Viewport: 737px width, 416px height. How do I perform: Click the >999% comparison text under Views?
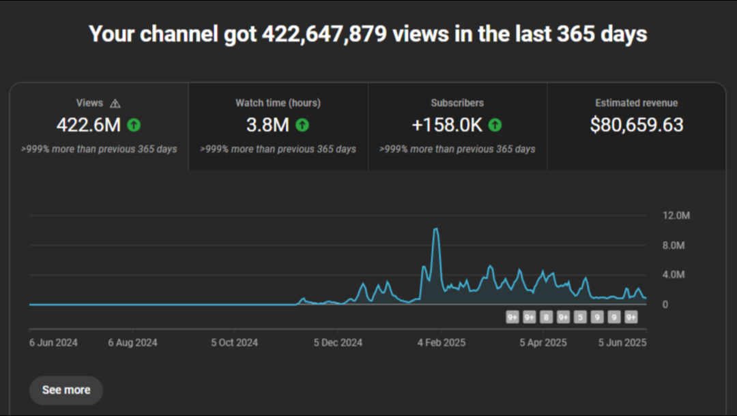[x=99, y=149]
